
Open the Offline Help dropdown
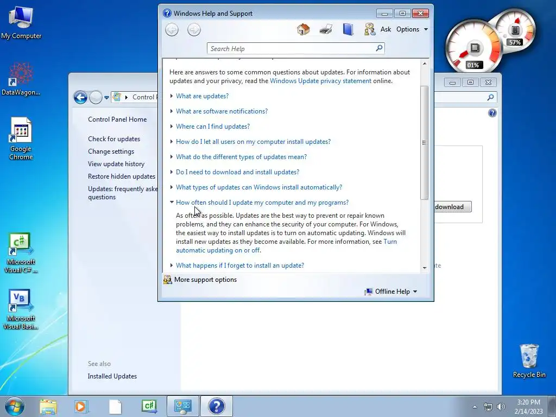tap(391, 292)
